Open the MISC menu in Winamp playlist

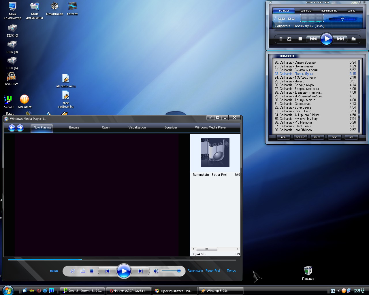click(334, 137)
